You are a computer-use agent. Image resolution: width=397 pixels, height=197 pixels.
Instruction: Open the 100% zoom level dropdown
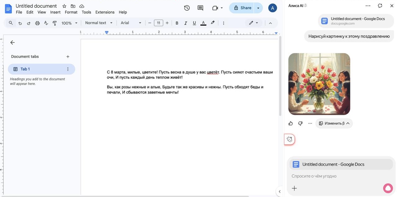coord(69,23)
